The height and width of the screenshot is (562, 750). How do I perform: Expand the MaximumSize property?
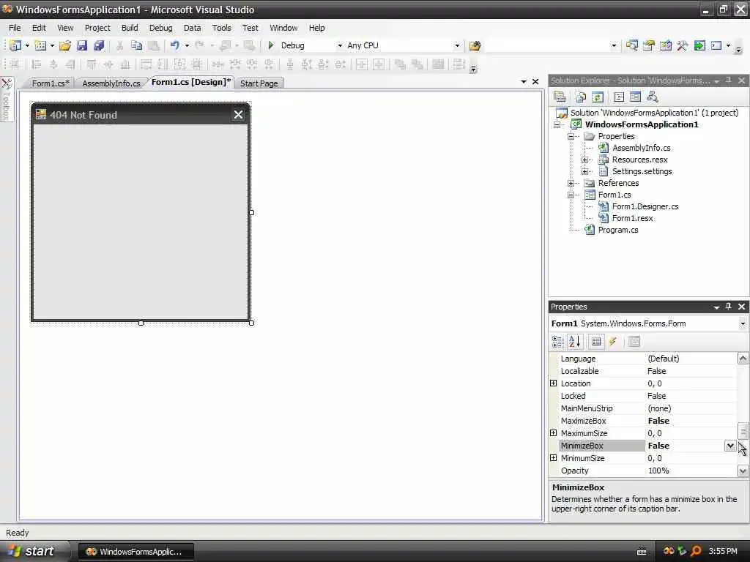pos(554,433)
